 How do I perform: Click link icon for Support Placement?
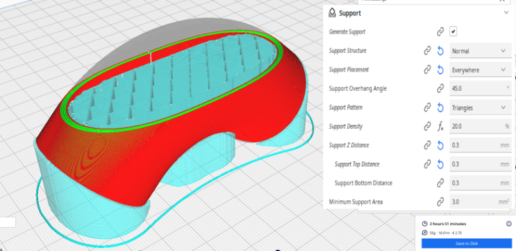pyautogui.click(x=427, y=70)
